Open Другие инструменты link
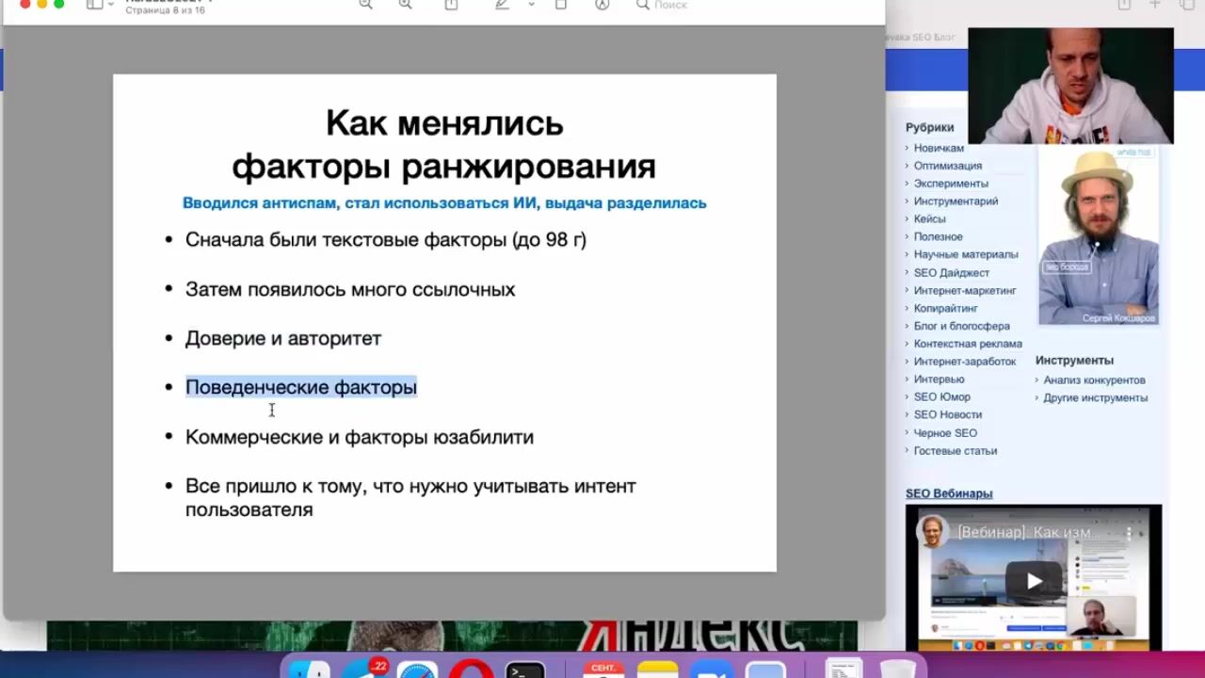Image resolution: width=1205 pixels, height=678 pixels. click(1095, 398)
